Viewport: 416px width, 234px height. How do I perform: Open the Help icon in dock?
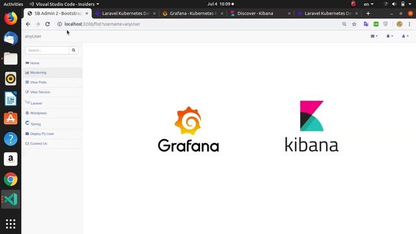click(x=10, y=138)
